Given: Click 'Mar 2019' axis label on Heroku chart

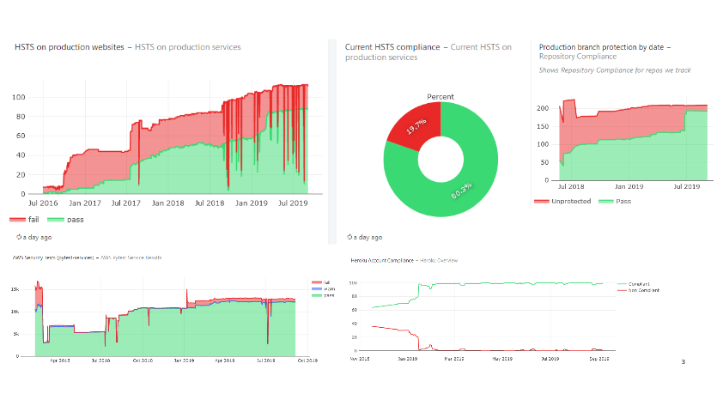Looking at the screenshot, I should pyautogui.click(x=454, y=359).
